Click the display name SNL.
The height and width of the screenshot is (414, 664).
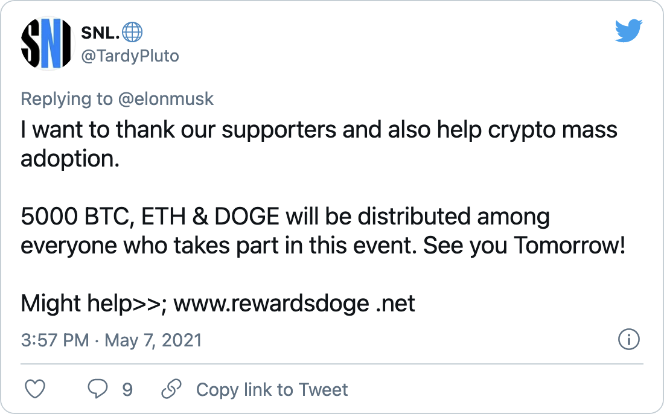100,33
